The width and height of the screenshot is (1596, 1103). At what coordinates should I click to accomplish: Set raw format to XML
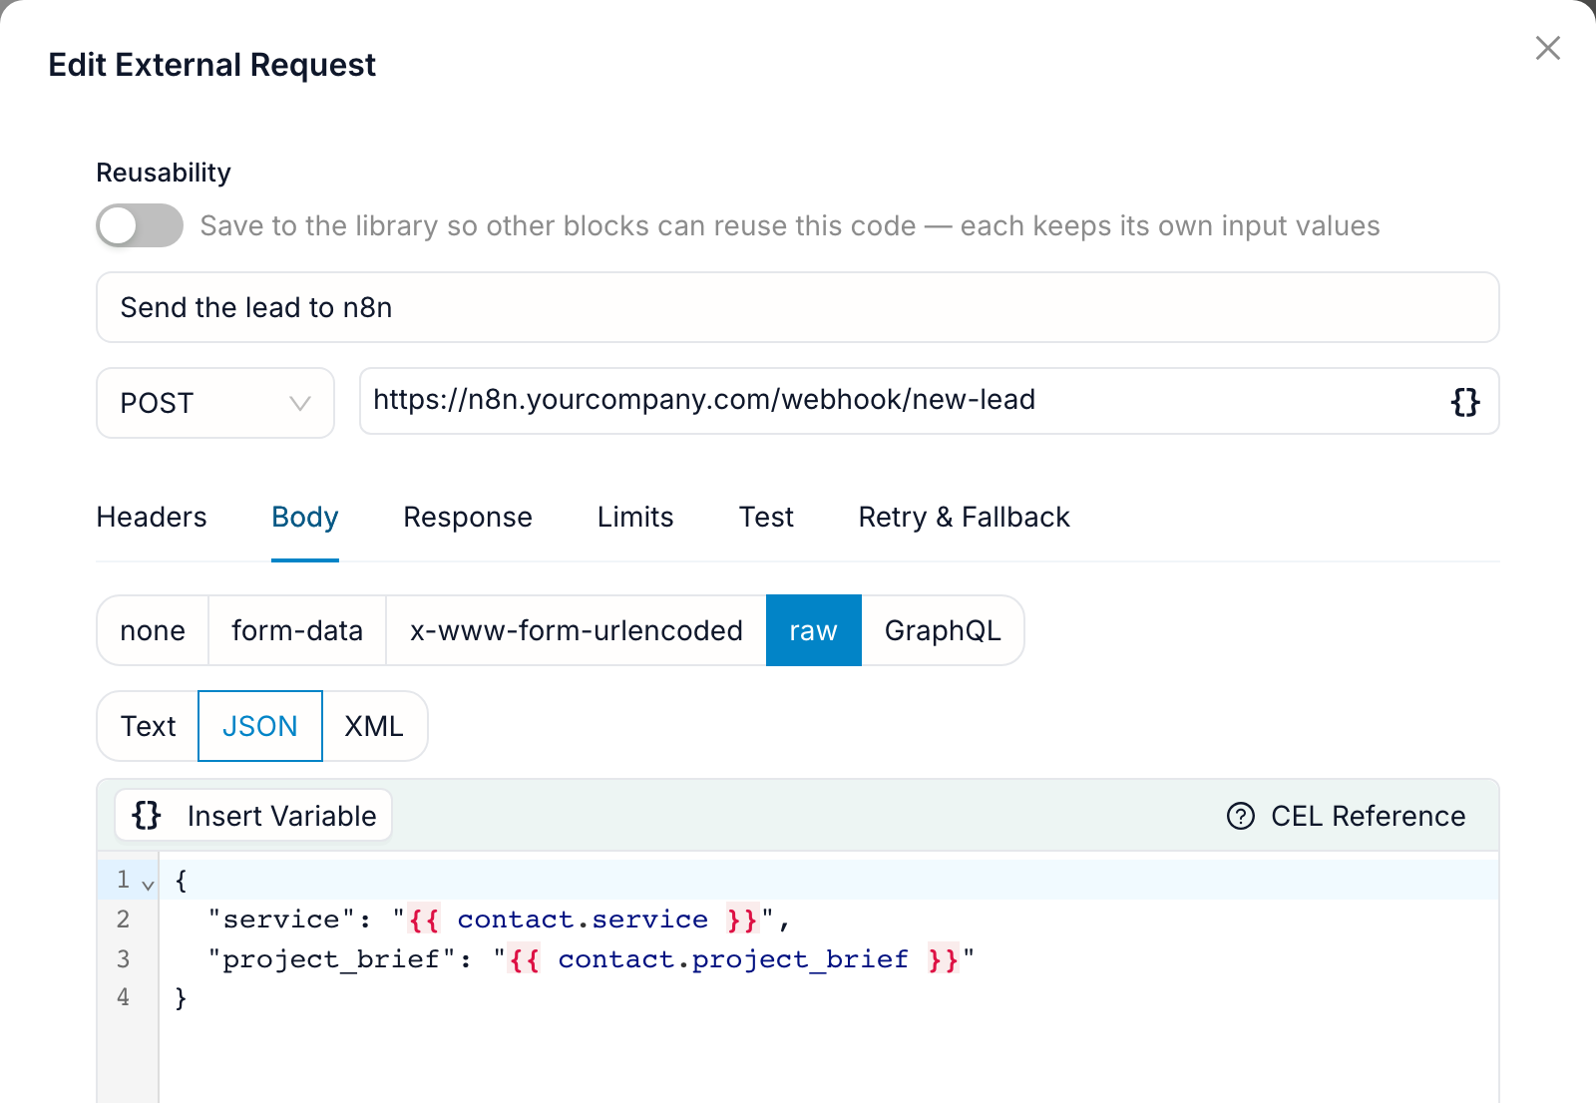point(374,726)
